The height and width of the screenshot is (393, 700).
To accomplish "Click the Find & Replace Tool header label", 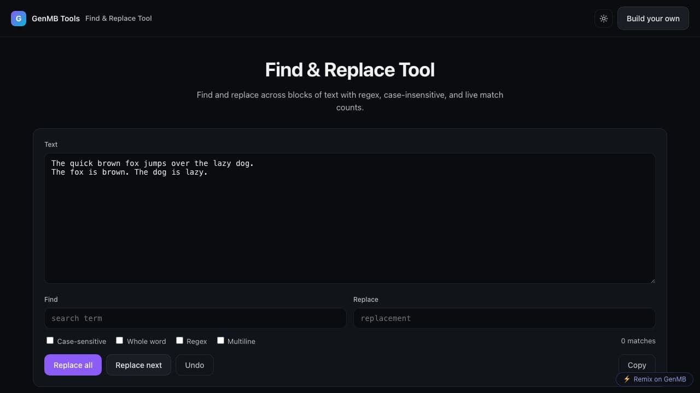I will click(x=119, y=19).
